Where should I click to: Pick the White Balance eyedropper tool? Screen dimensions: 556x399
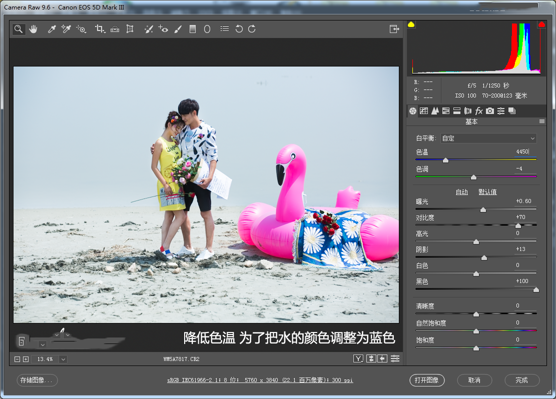tap(52, 29)
